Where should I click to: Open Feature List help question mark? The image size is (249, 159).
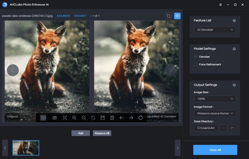coord(234,21)
